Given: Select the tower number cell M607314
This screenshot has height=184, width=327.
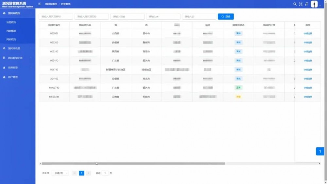Looking at the screenshot, I should [54, 97].
